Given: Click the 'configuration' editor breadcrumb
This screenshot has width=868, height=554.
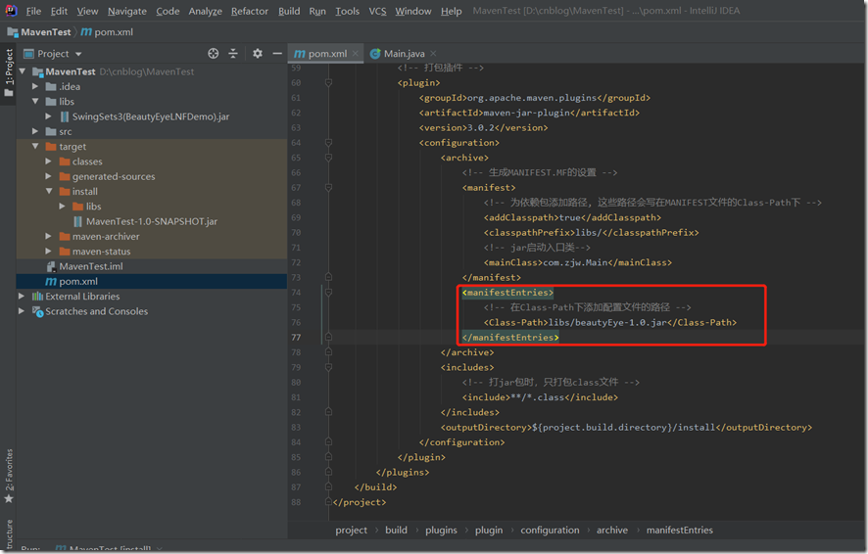Looking at the screenshot, I should click(x=550, y=530).
